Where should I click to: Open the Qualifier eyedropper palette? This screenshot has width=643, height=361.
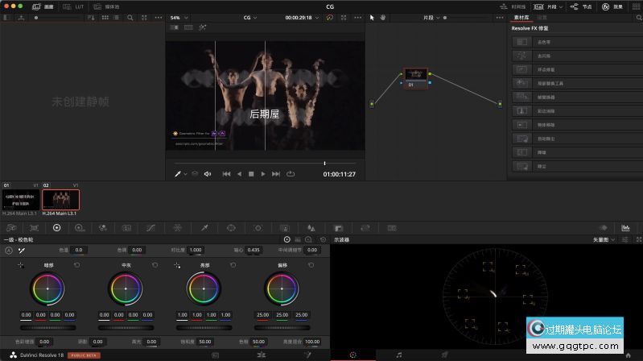click(204, 228)
